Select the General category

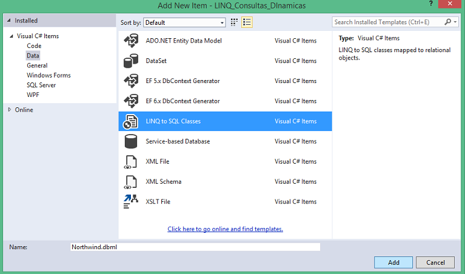tap(37, 65)
